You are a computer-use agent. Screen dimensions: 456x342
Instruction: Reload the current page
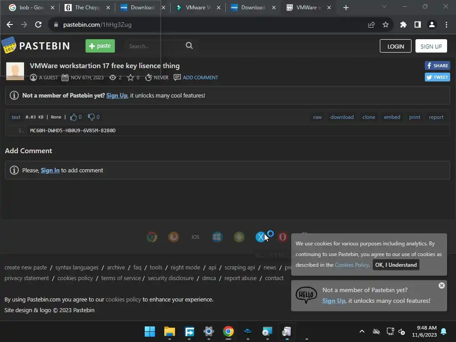[38, 25]
